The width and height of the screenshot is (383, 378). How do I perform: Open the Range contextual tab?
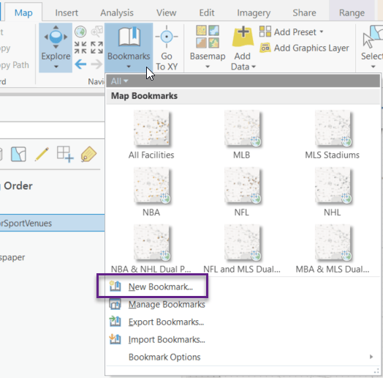352,12
